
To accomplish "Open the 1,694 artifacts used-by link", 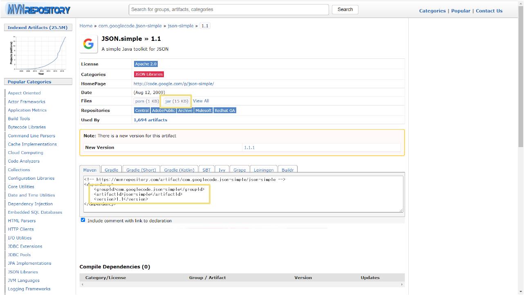I will 150,120.
